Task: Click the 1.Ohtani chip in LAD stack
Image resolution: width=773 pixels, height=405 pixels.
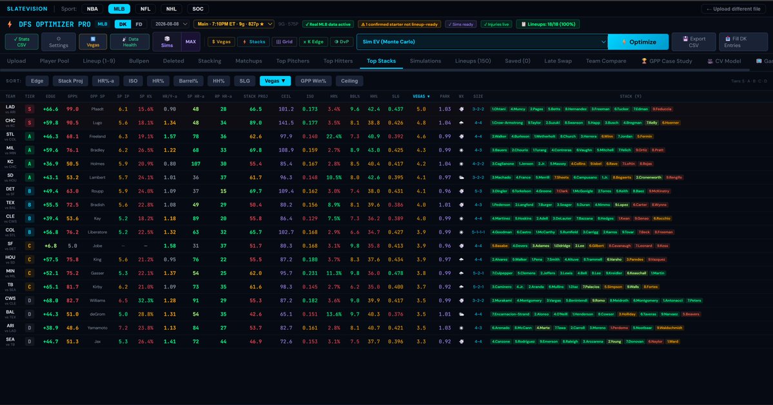Action: (500, 109)
